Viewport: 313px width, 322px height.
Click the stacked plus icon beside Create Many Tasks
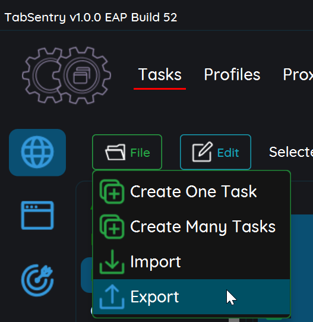[x=112, y=227]
